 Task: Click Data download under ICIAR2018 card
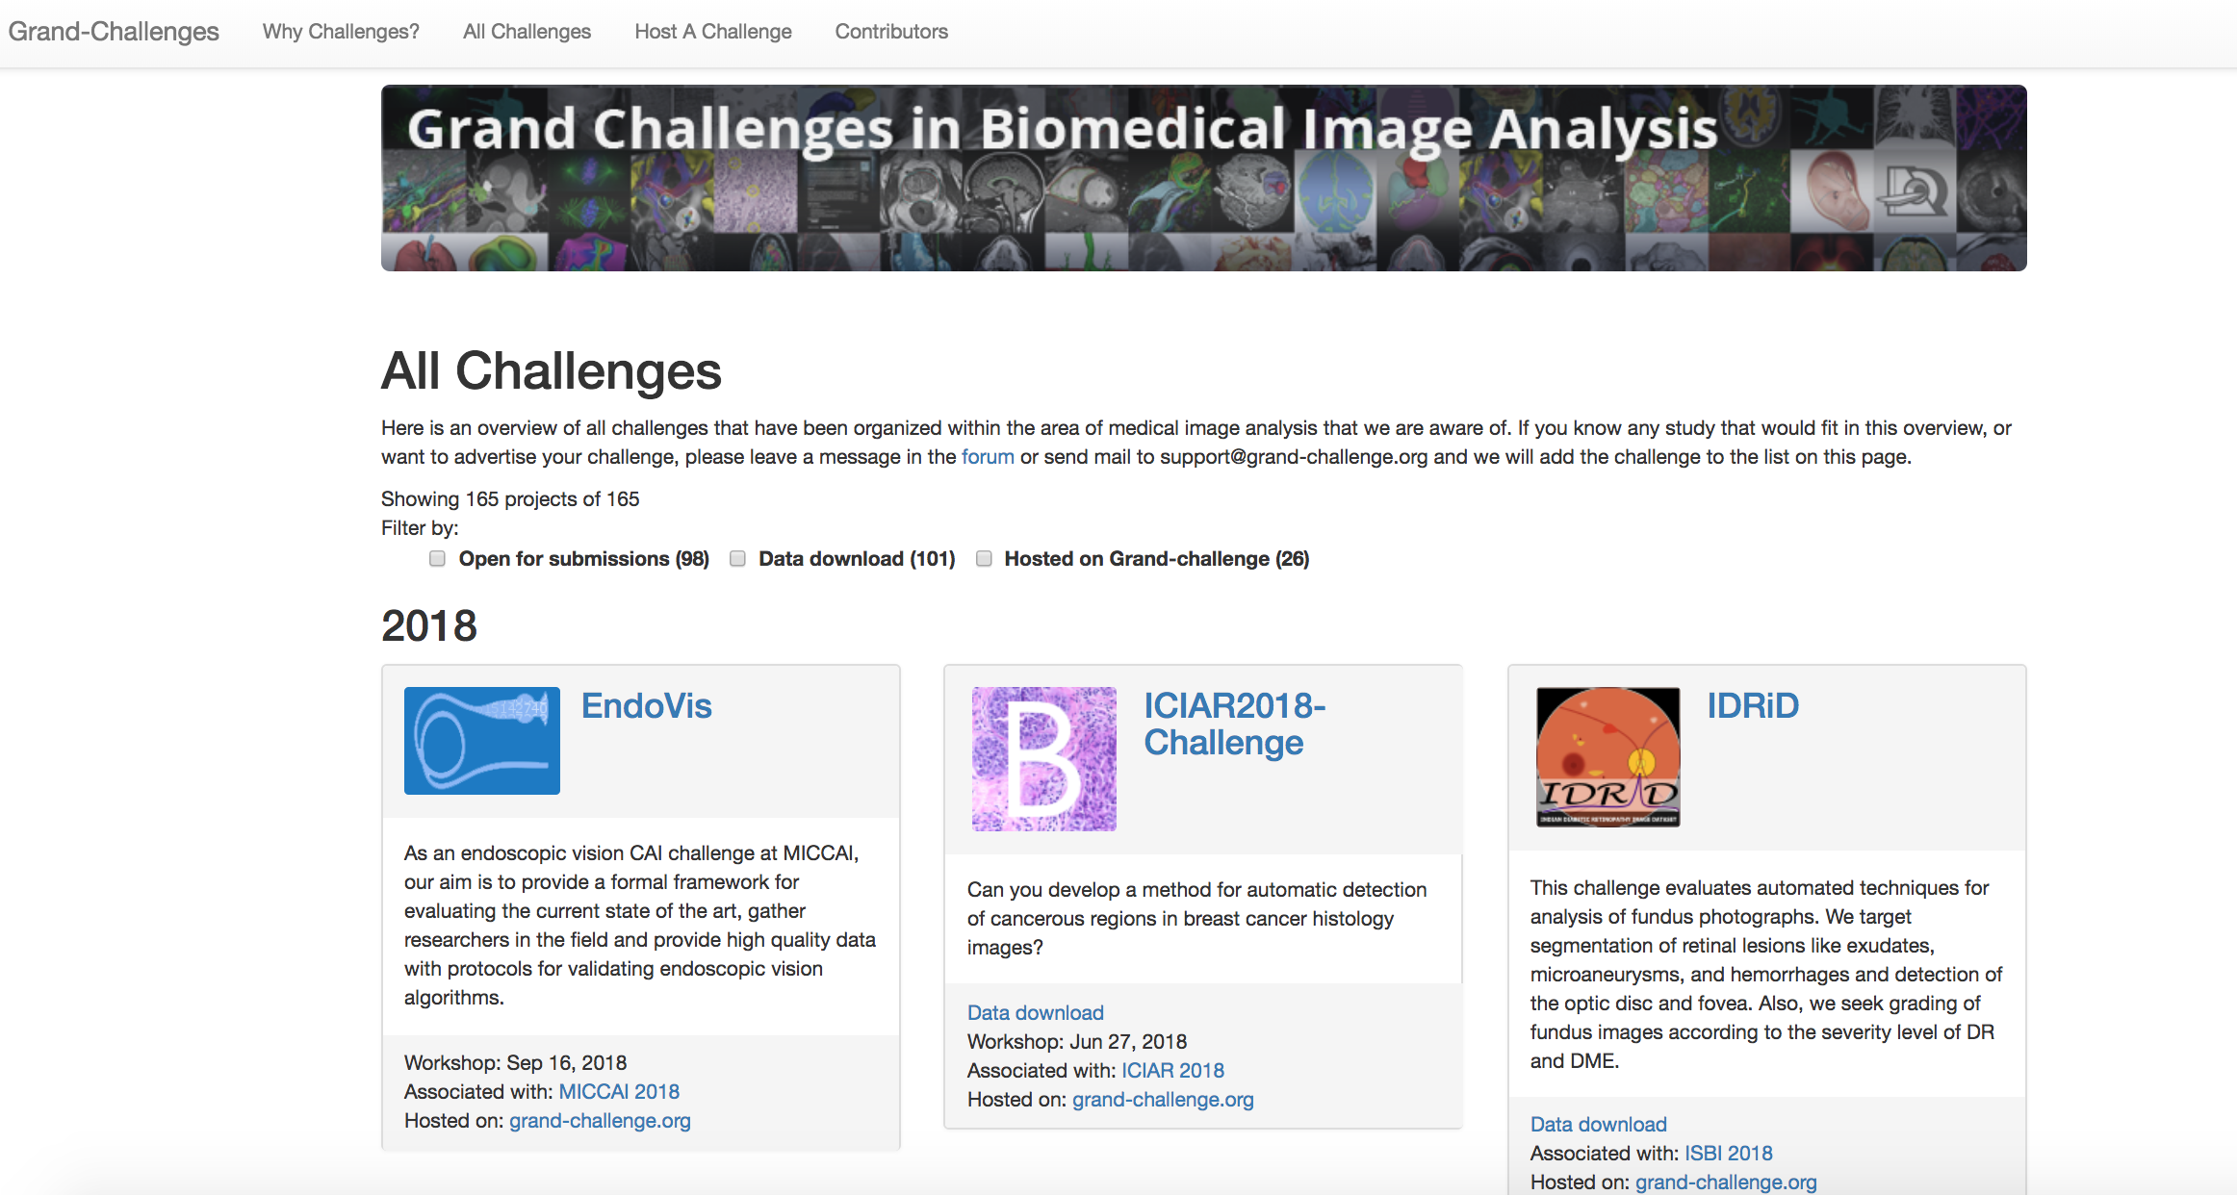[x=1036, y=1013]
